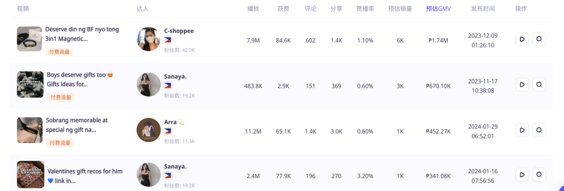Click search icon in Valentines gift row
Image resolution: width=564 pixels, height=191 pixels.
coord(539,174)
